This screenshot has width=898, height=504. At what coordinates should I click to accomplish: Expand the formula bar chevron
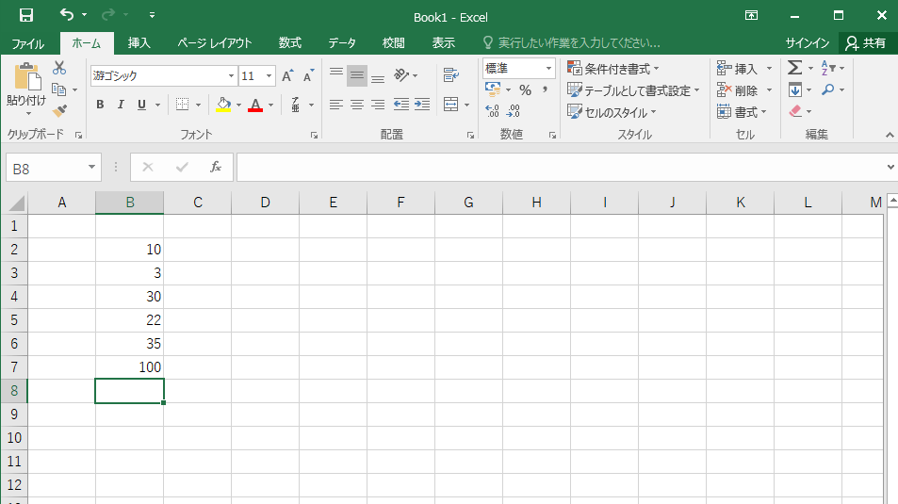(x=890, y=168)
